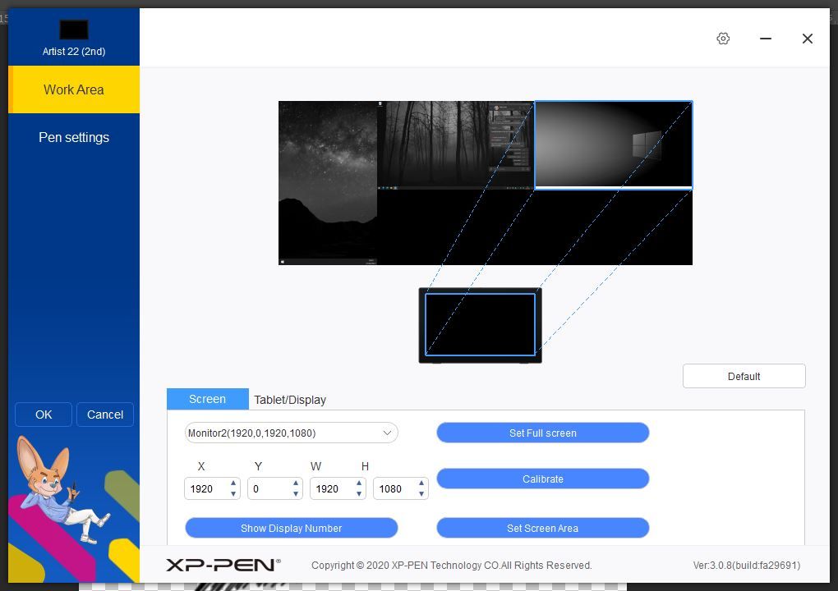Screen dimensions: 838x591
Task: Select Work Area in the sidebar
Action: pos(73,89)
